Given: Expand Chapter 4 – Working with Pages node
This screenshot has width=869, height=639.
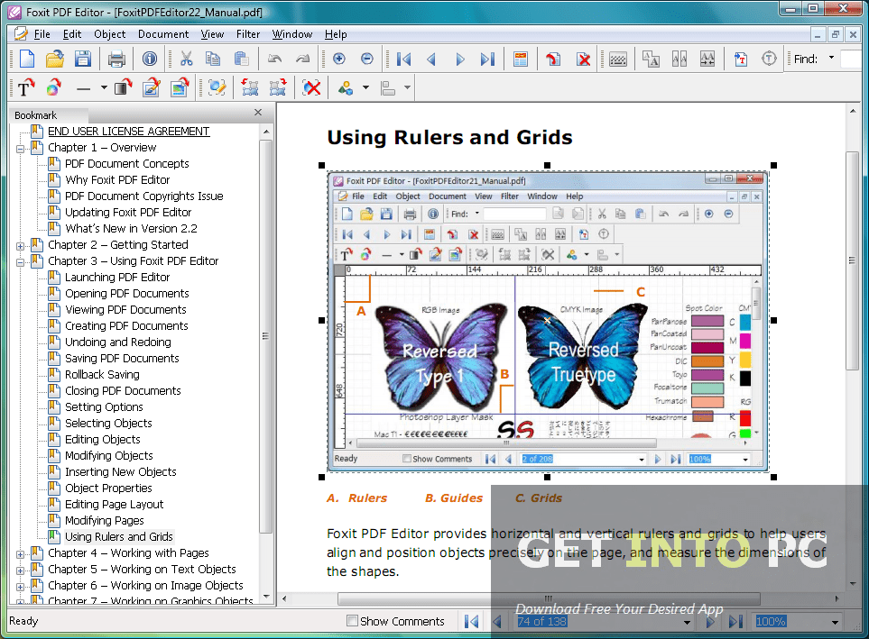Looking at the screenshot, I should [21, 554].
